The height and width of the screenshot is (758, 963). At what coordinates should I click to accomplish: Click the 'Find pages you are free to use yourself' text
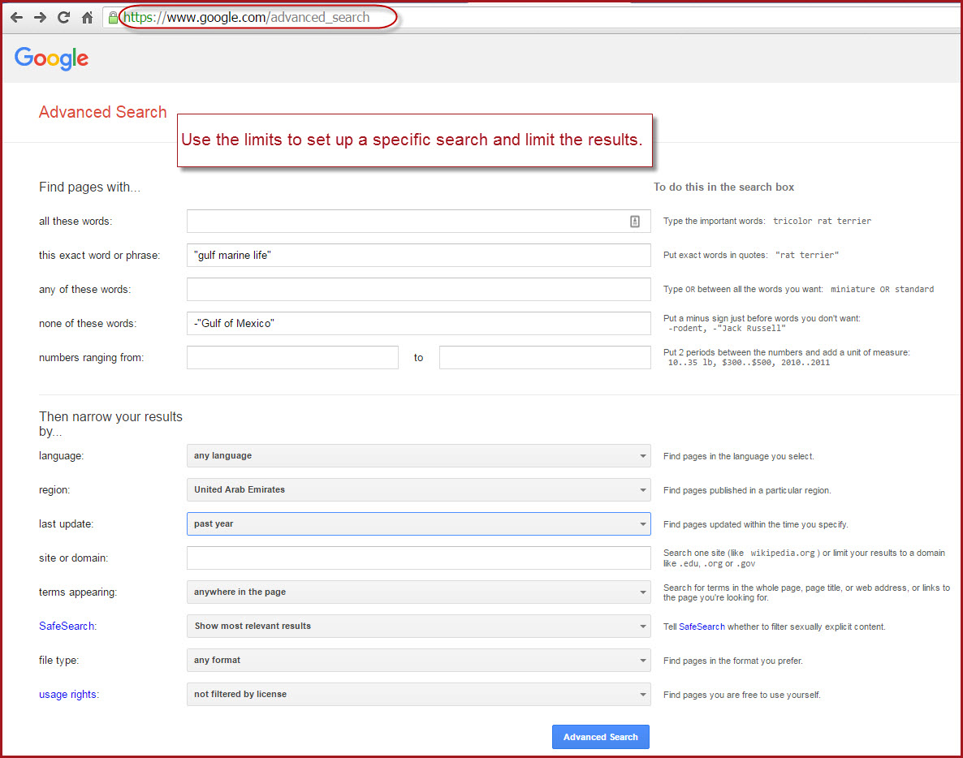[x=742, y=695]
